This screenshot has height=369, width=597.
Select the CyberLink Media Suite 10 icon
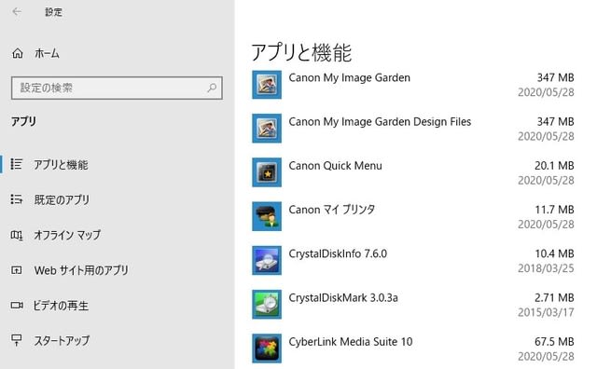click(267, 348)
